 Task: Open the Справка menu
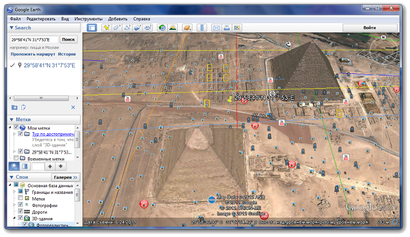[x=141, y=19]
